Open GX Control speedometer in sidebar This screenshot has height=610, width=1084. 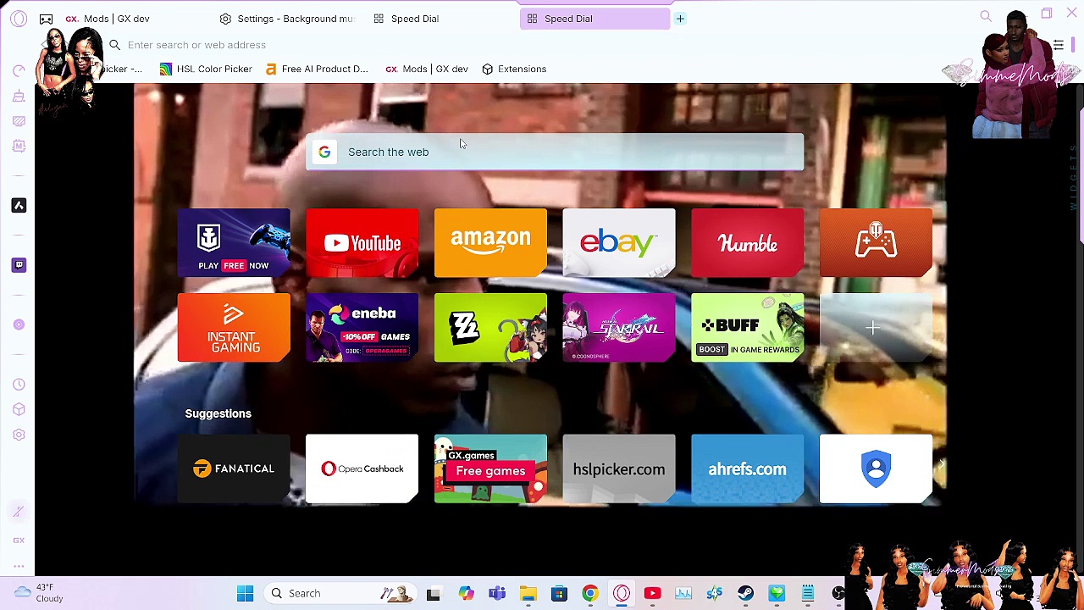[x=19, y=70]
